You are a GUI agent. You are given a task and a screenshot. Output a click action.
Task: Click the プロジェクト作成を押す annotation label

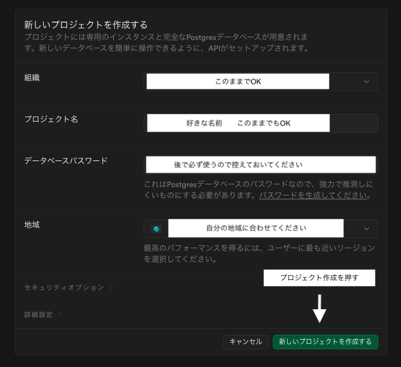319,278
